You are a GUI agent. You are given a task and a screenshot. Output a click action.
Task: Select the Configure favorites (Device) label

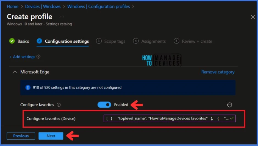click(x=51, y=119)
